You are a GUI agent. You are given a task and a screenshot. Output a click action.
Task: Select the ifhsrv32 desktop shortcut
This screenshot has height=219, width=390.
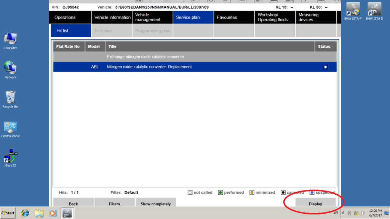[x=10, y=158]
